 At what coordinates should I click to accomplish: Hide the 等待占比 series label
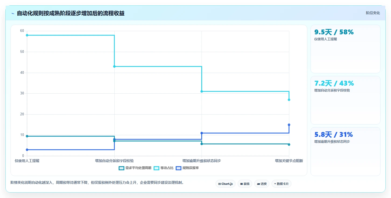point(167,168)
